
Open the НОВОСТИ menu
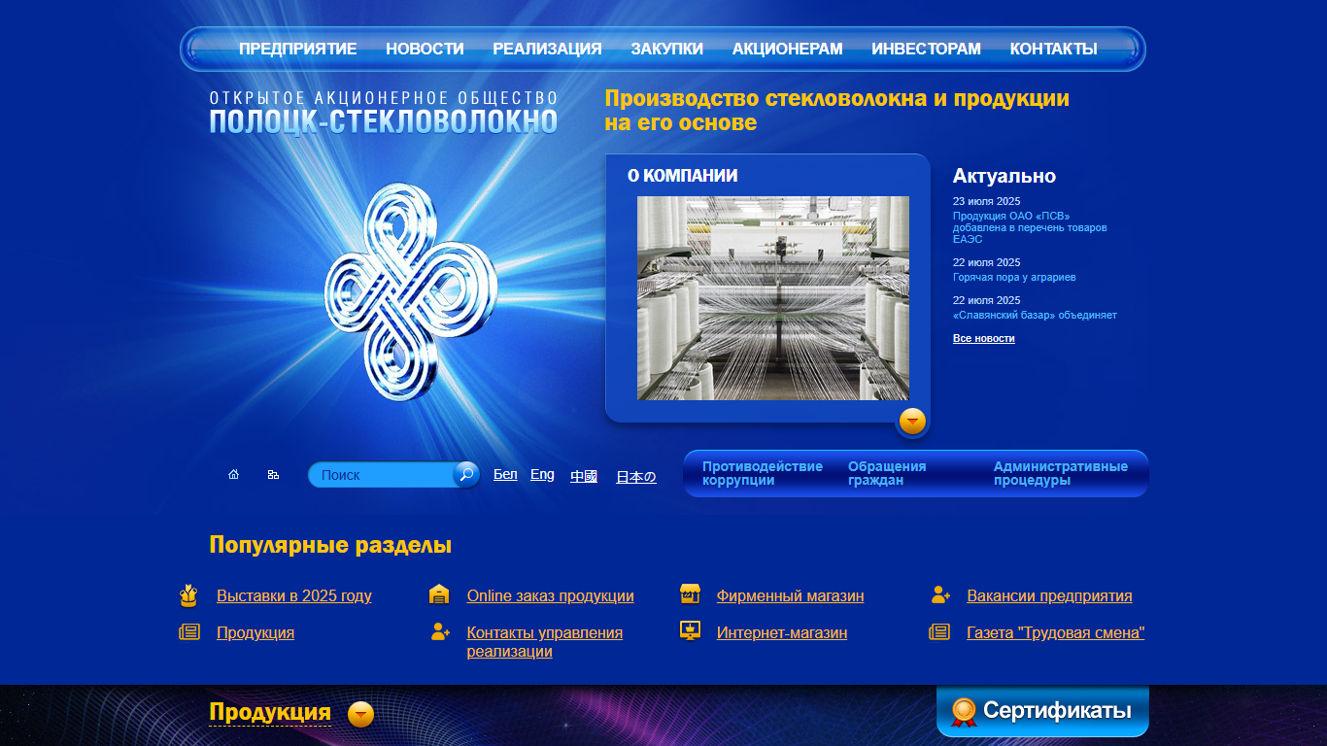coord(425,49)
